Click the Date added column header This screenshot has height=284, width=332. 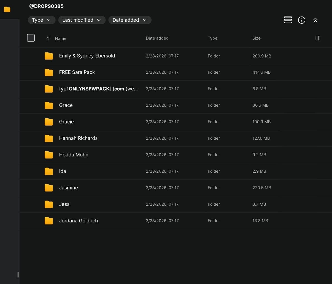coord(157,38)
